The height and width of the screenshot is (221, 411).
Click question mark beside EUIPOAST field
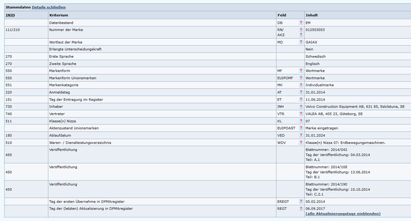pyautogui.click(x=301, y=128)
